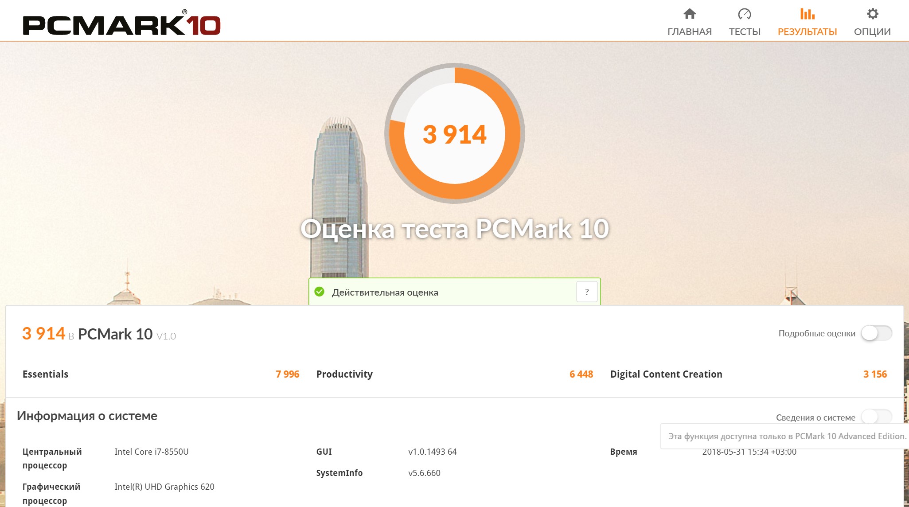Select the Digital Content Creation label
This screenshot has height=507, width=909.
(666, 374)
